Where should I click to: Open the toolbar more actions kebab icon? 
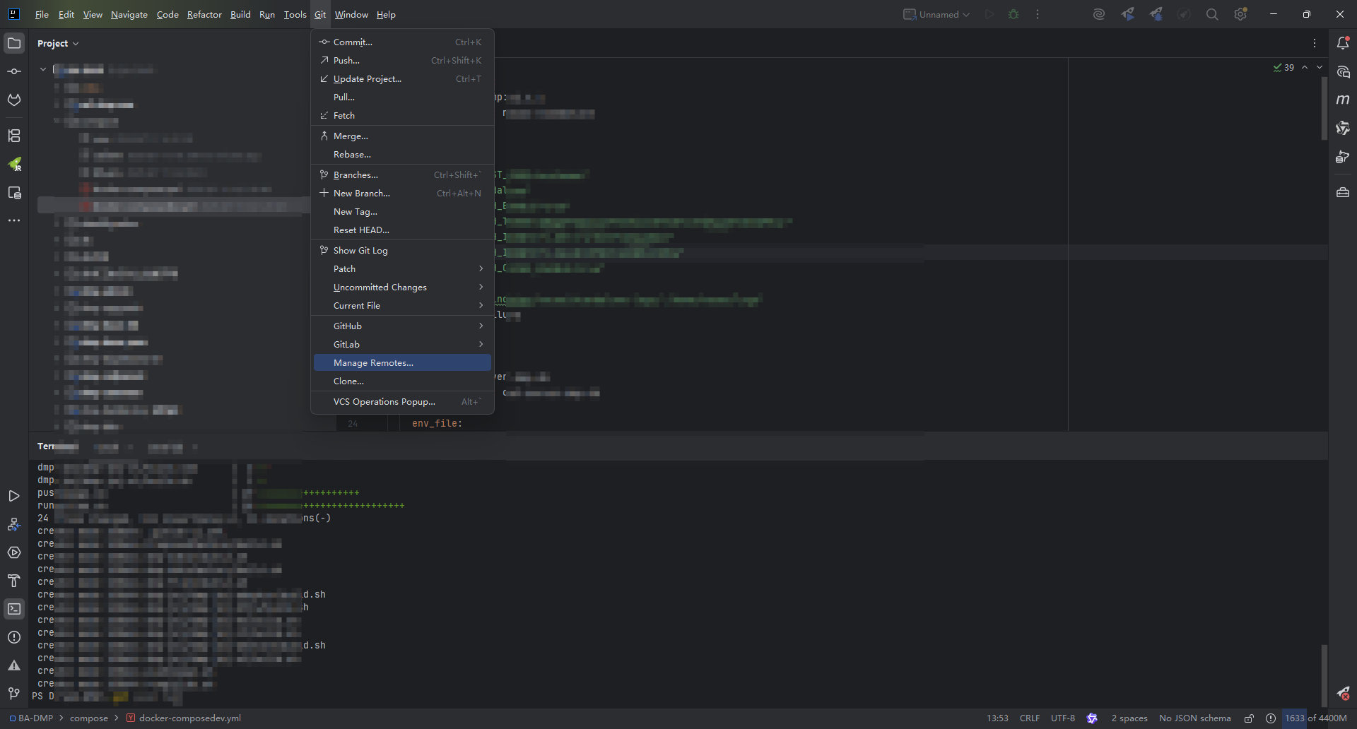click(x=1038, y=14)
